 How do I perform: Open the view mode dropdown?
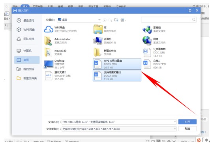[123, 20]
